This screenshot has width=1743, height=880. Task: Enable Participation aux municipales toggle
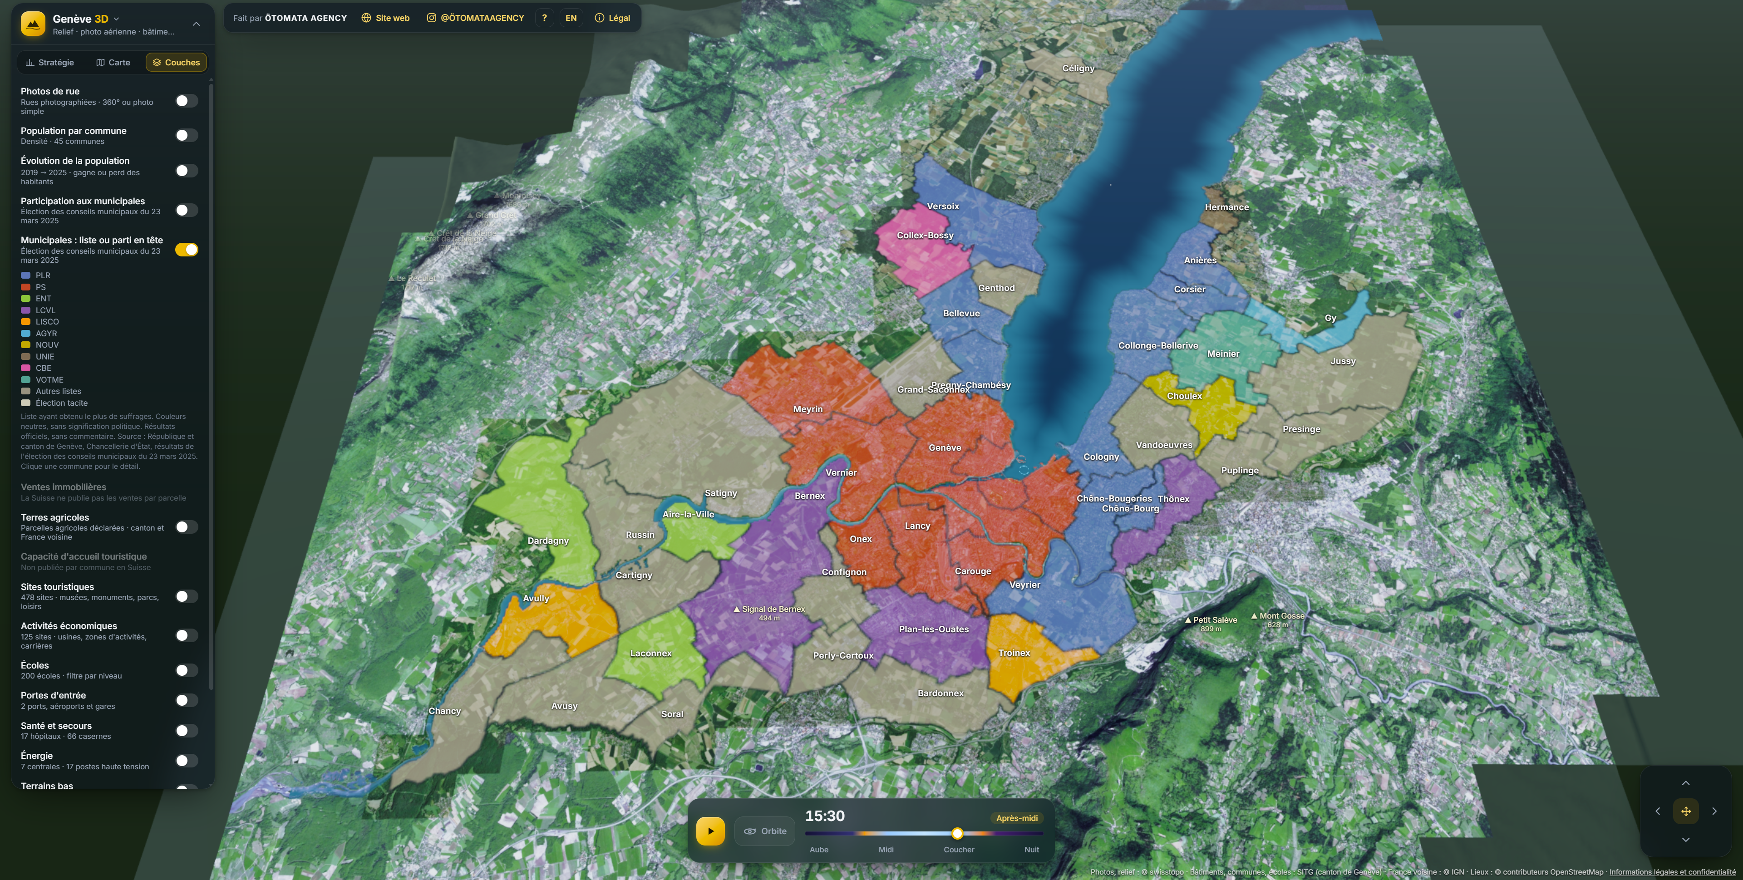(187, 211)
